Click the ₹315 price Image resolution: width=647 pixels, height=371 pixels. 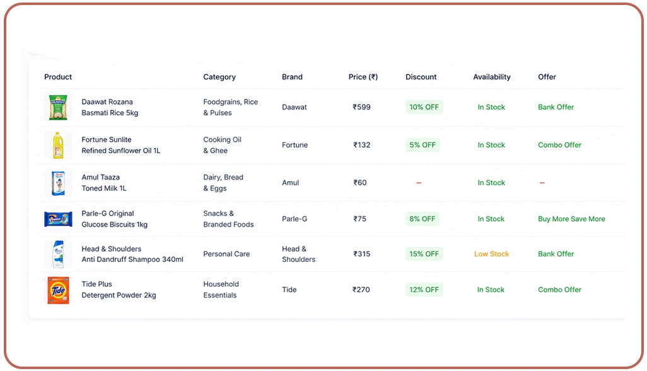pyautogui.click(x=361, y=254)
